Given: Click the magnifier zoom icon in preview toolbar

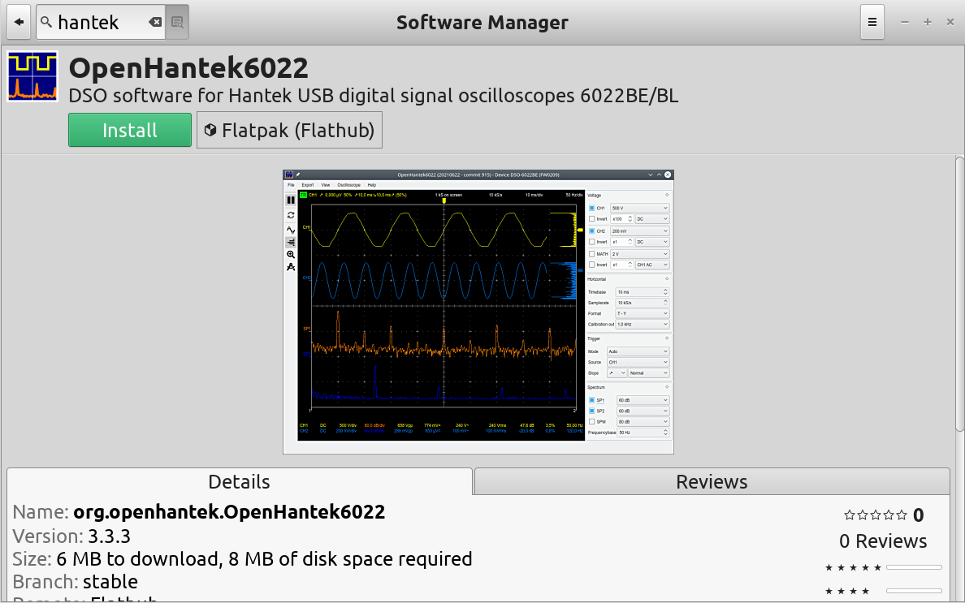Looking at the screenshot, I should pyautogui.click(x=291, y=255).
